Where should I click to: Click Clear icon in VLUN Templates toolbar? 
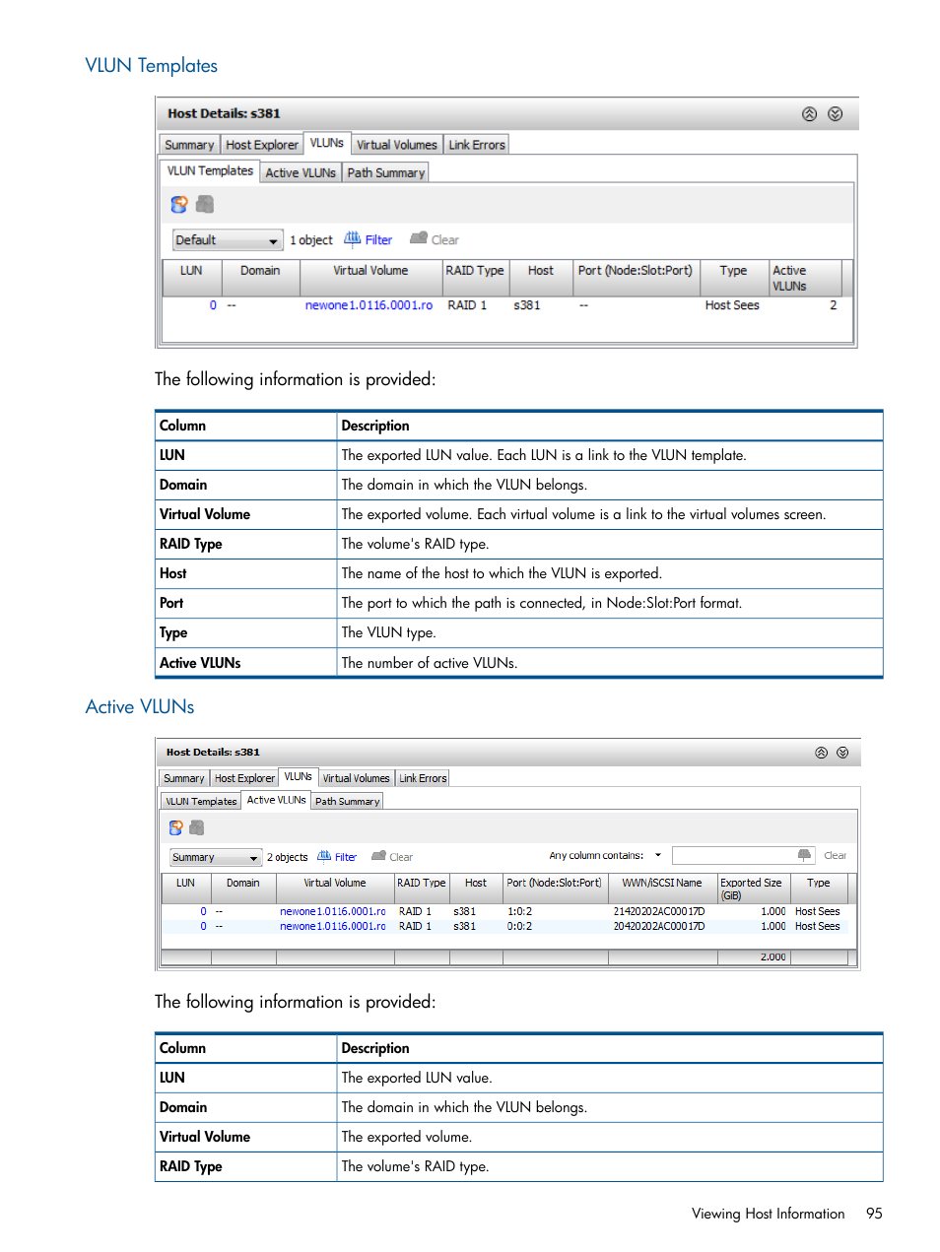[419, 238]
